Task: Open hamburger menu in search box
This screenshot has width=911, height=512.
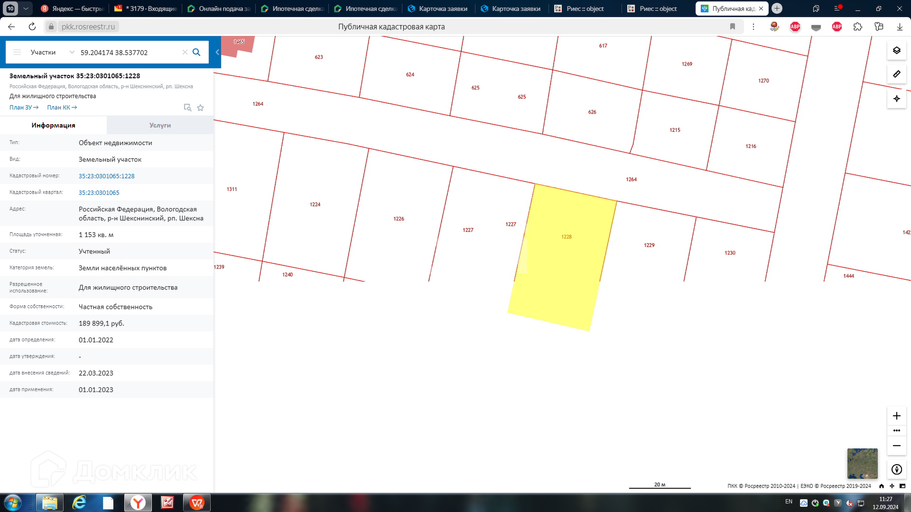Action: coord(17,52)
